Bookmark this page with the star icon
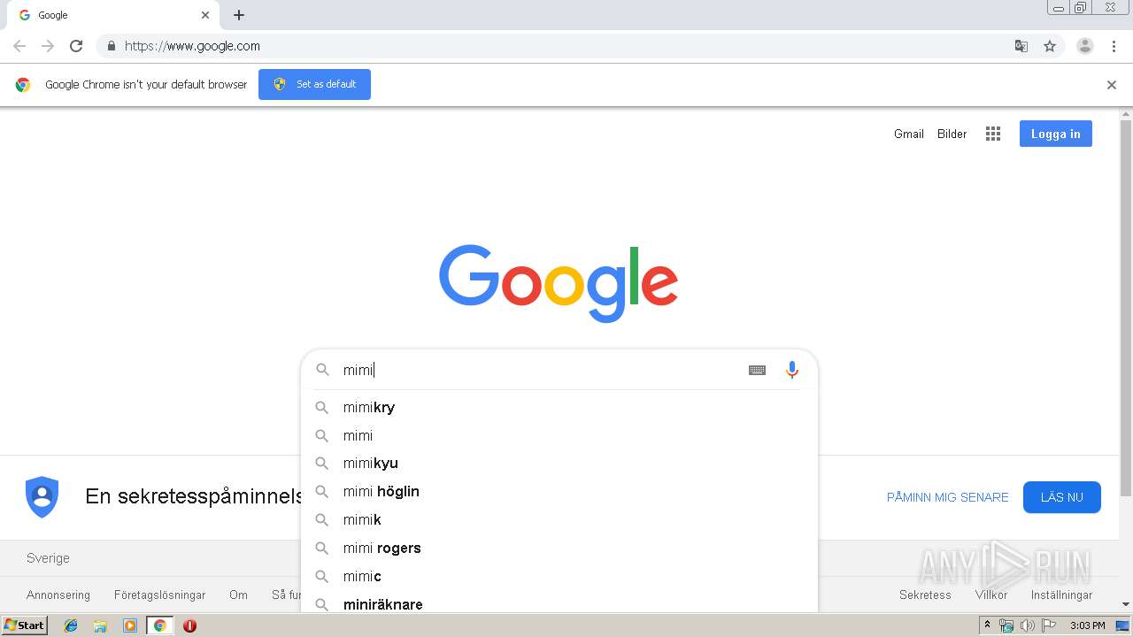The image size is (1133, 637). pos(1050,46)
